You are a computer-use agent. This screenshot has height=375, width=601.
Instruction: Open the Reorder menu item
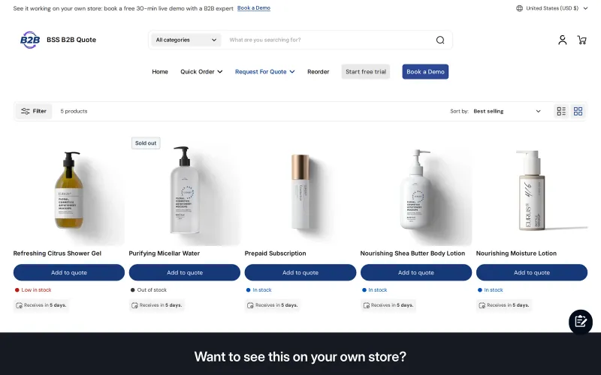pyautogui.click(x=318, y=71)
